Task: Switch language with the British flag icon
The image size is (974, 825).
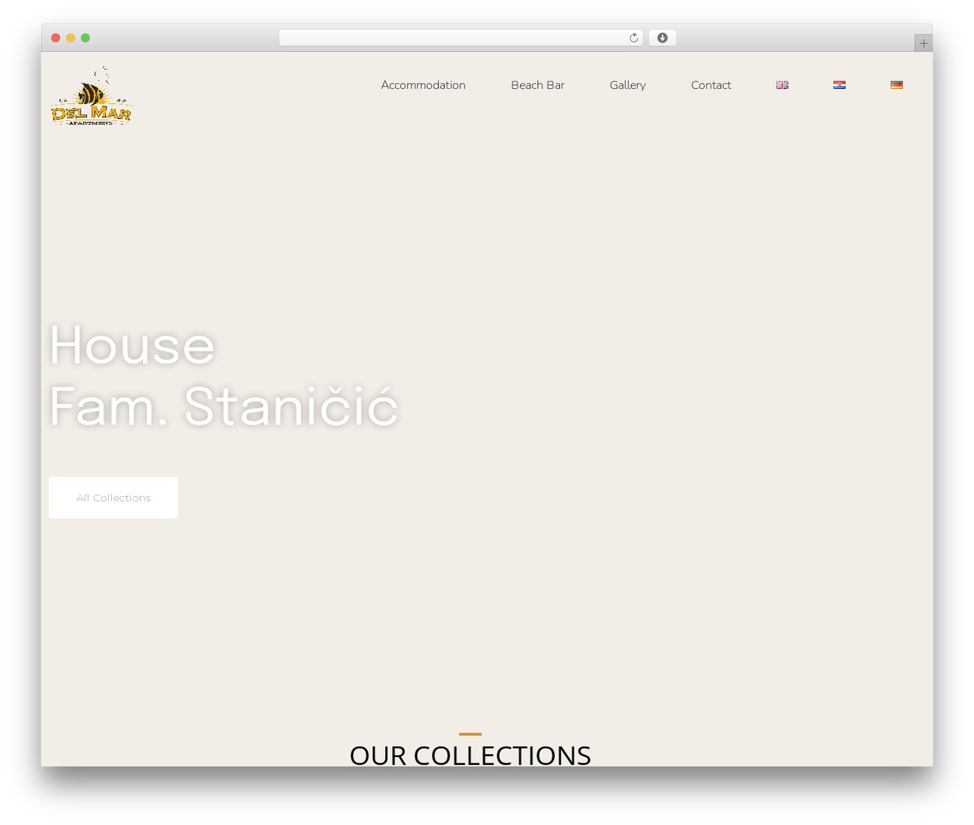Action: (782, 85)
